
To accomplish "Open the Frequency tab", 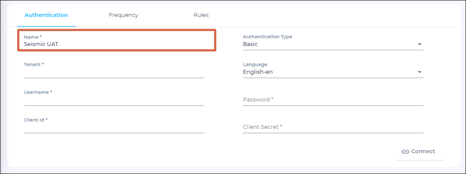I will pos(123,15).
